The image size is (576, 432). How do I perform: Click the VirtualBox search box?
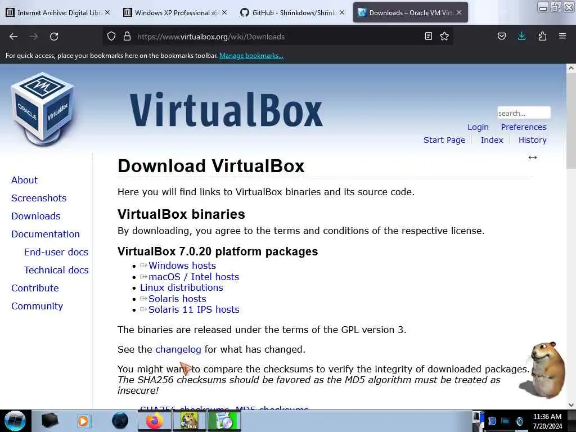pyautogui.click(x=524, y=112)
